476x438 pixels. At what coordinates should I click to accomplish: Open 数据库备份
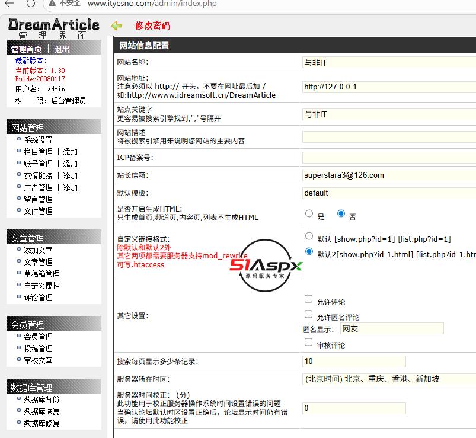pyautogui.click(x=42, y=399)
